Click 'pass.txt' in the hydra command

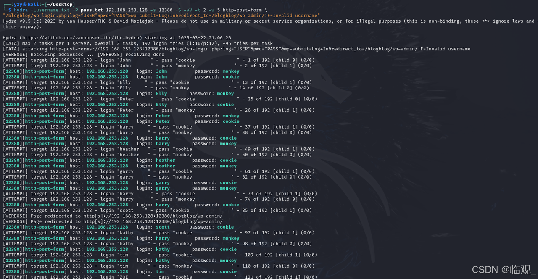[92, 10]
